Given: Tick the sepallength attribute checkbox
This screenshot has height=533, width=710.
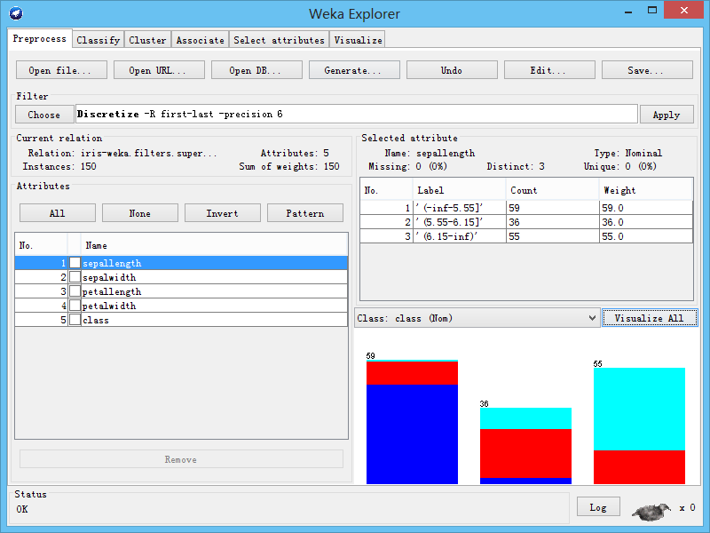Looking at the screenshot, I should 75,263.
